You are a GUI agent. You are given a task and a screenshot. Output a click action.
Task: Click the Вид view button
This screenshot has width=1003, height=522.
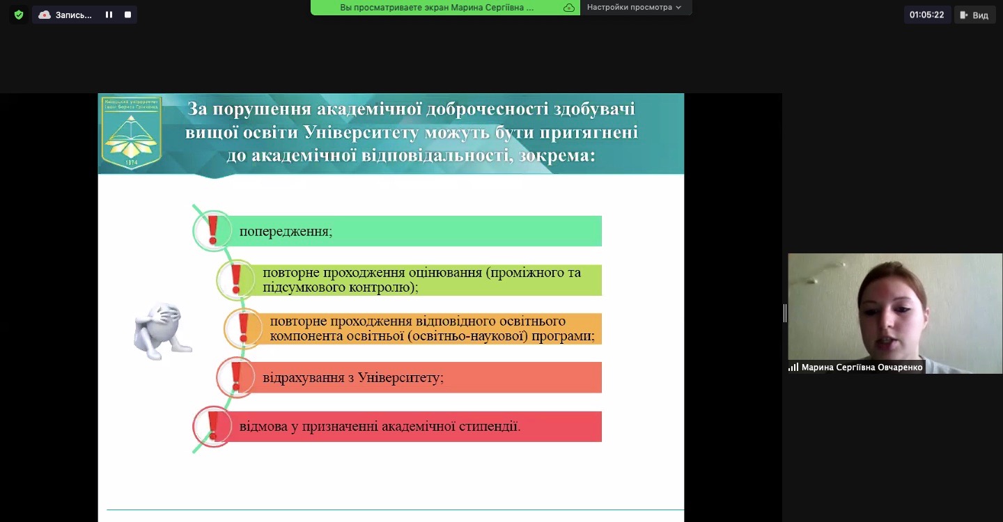pyautogui.click(x=974, y=15)
